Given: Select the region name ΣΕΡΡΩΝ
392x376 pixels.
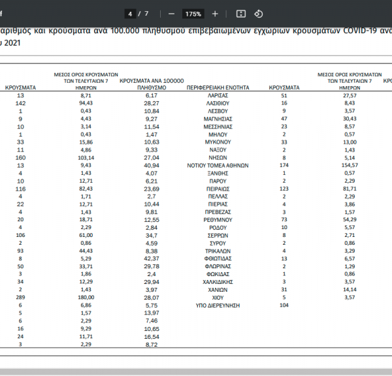Looking at the screenshot, I should click(x=218, y=236).
